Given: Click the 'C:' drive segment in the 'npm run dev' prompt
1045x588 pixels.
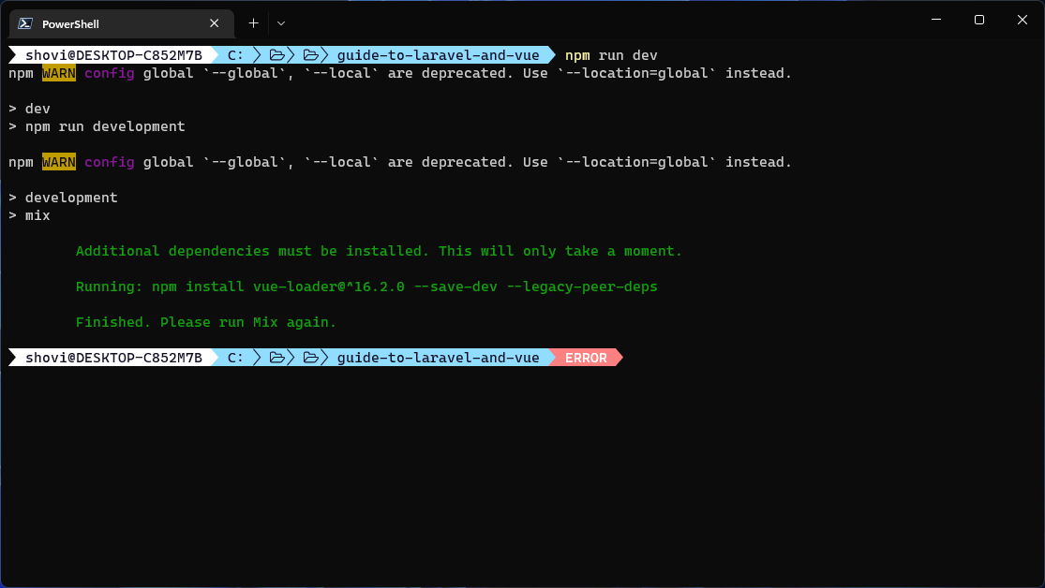Looking at the screenshot, I should (x=235, y=55).
